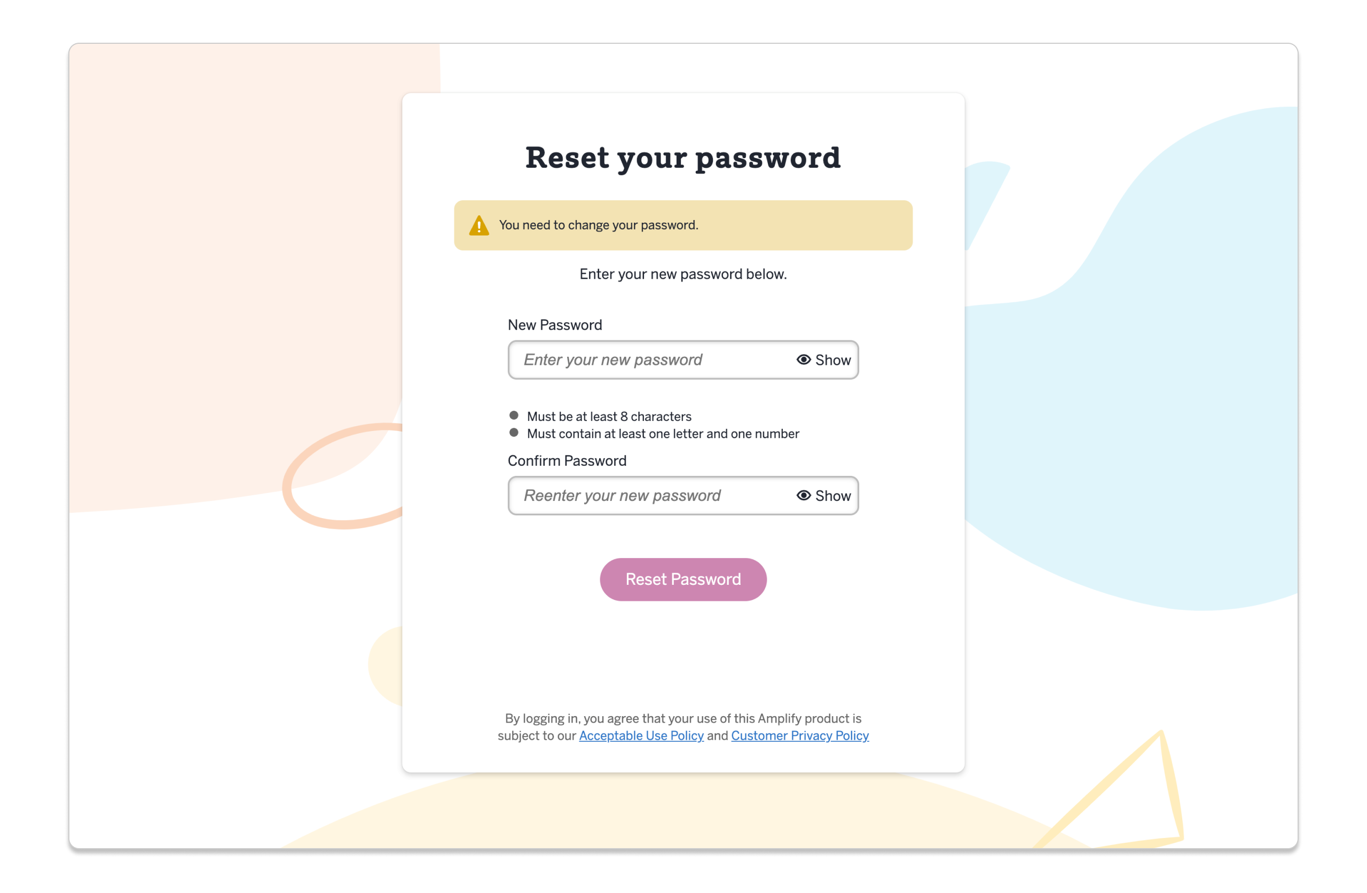Click the New Password field label
The height and width of the screenshot is (893, 1367).
(x=554, y=325)
